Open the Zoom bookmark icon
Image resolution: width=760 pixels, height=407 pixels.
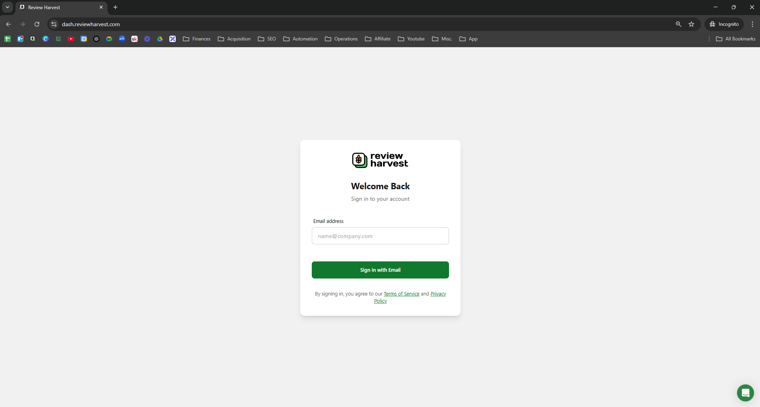122,39
